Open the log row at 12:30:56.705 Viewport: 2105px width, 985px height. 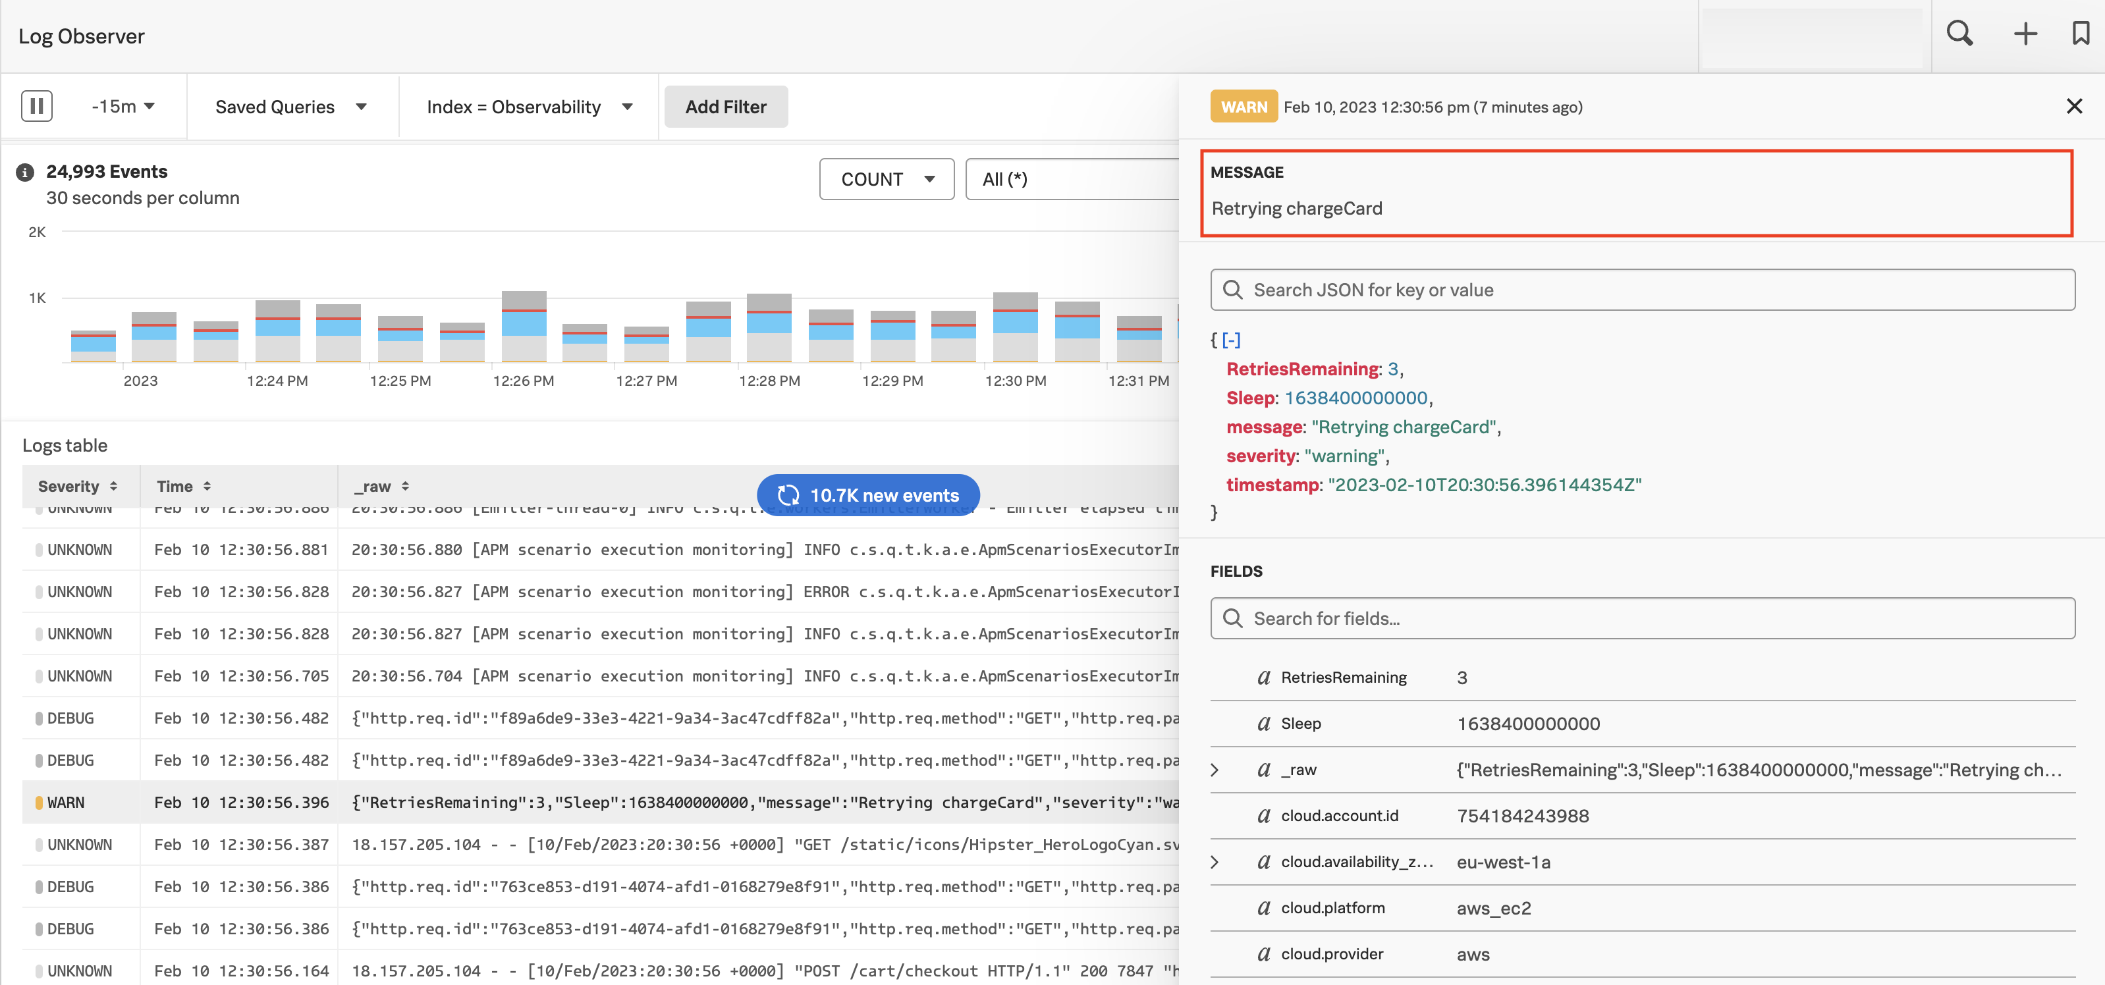coord(601,676)
